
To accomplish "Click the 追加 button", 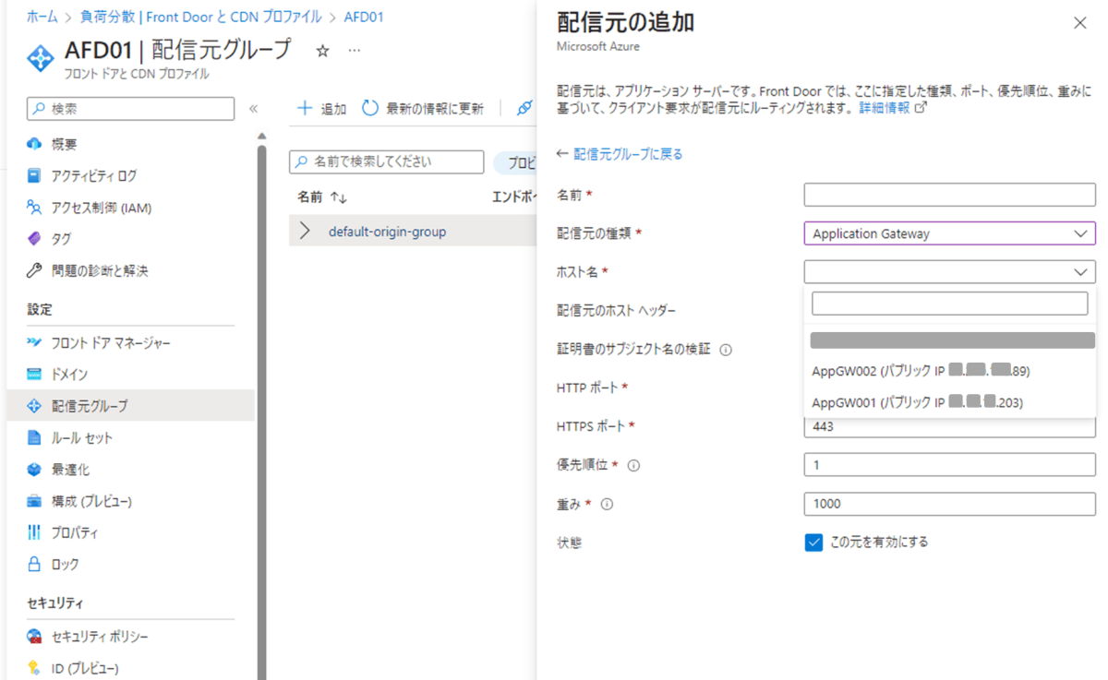I will coord(321,109).
